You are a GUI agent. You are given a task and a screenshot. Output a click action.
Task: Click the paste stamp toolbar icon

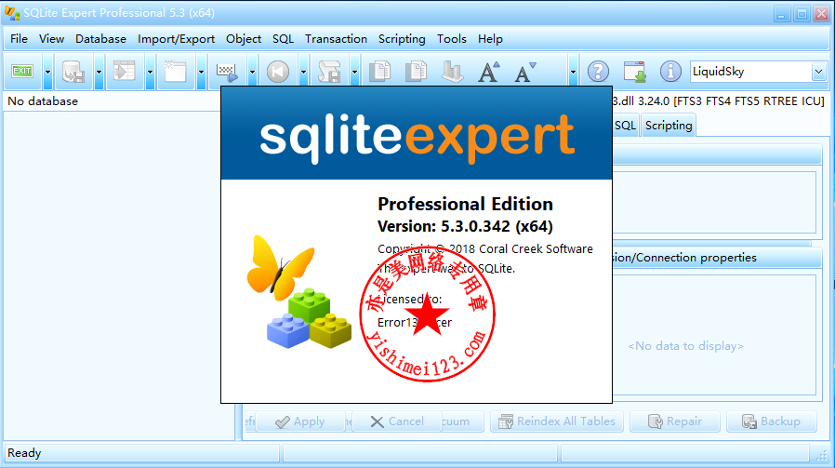(452, 72)
